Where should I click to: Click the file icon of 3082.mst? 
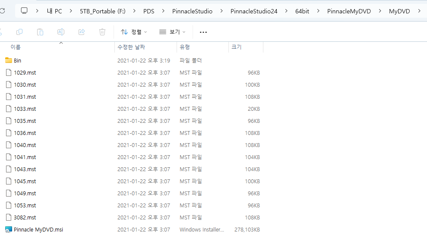point(9,217)
